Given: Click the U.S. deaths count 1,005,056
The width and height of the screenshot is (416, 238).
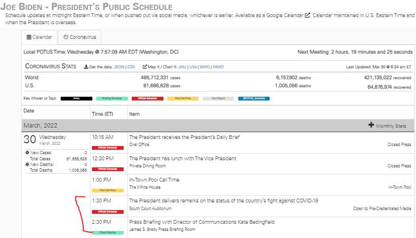Looking at the screenshot, I should click(x=286, y=85).
